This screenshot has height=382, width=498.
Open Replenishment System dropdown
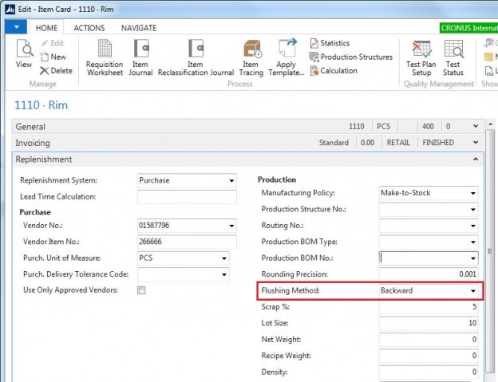click(231, 181)
